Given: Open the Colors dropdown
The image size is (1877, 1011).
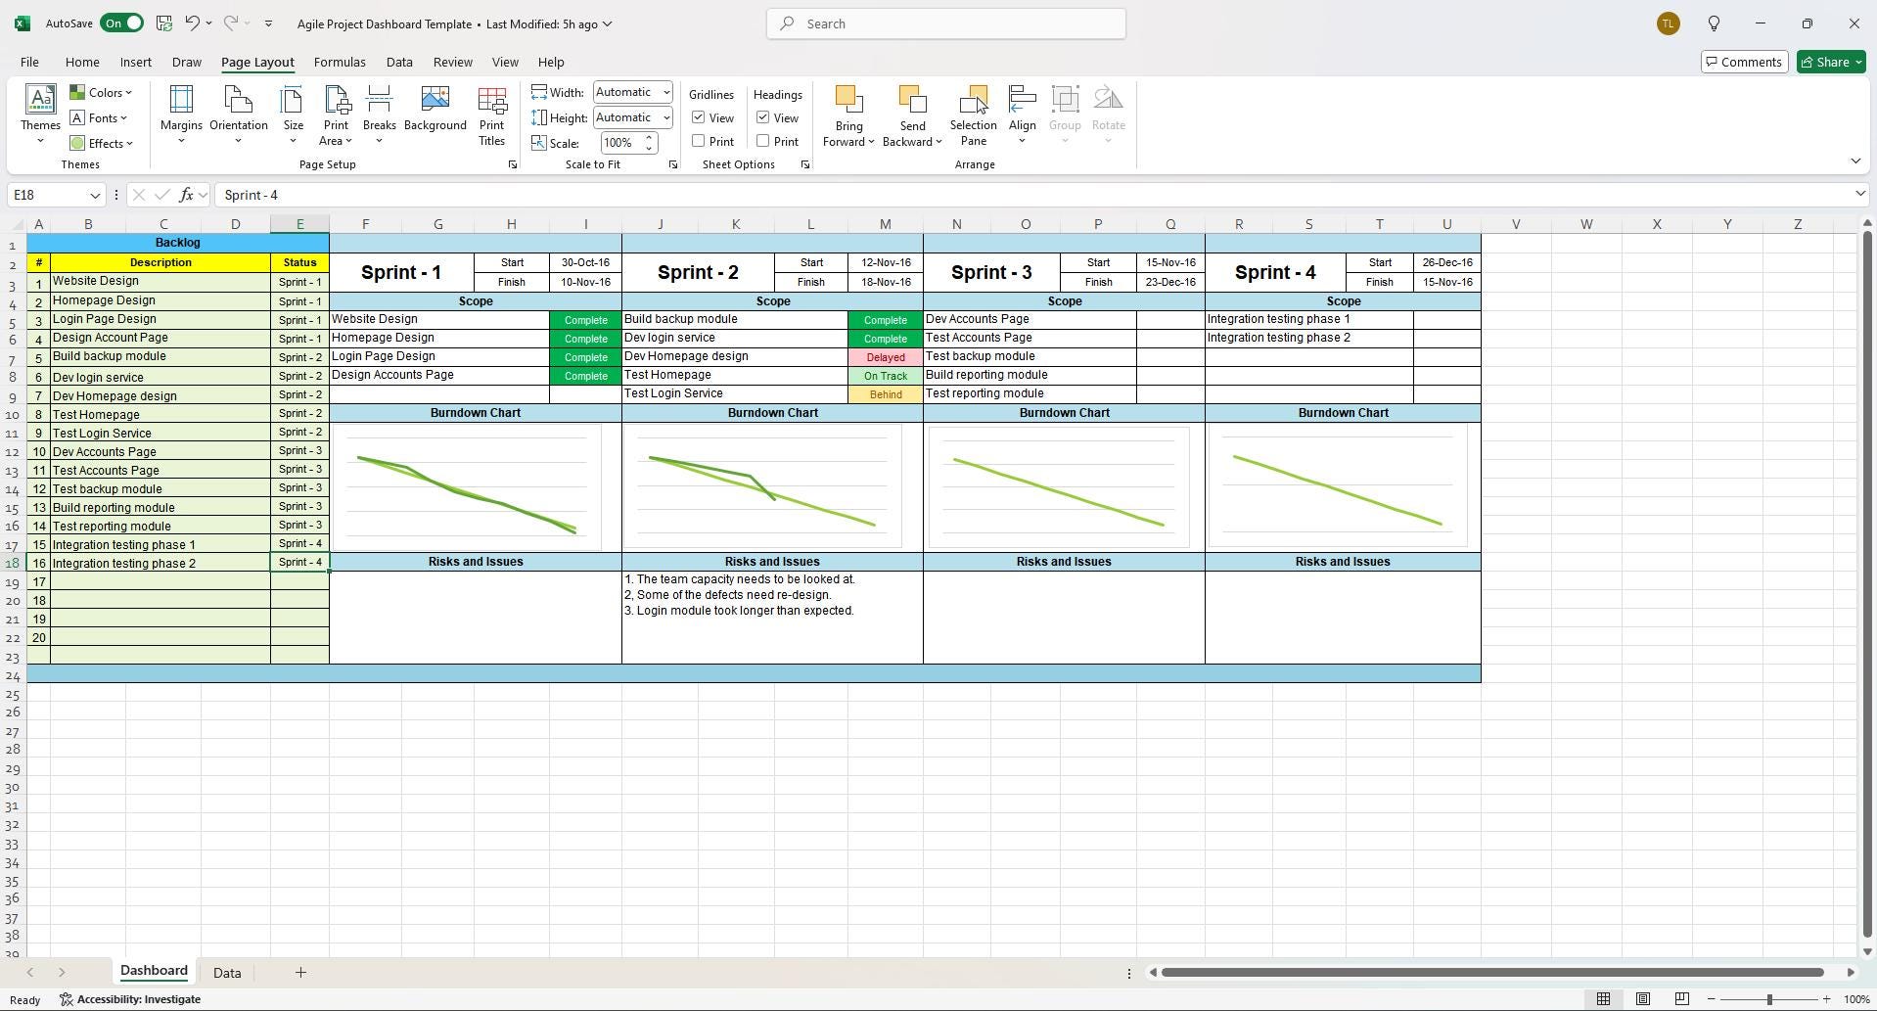Looking at the screenshot, I should click(102, 92).
